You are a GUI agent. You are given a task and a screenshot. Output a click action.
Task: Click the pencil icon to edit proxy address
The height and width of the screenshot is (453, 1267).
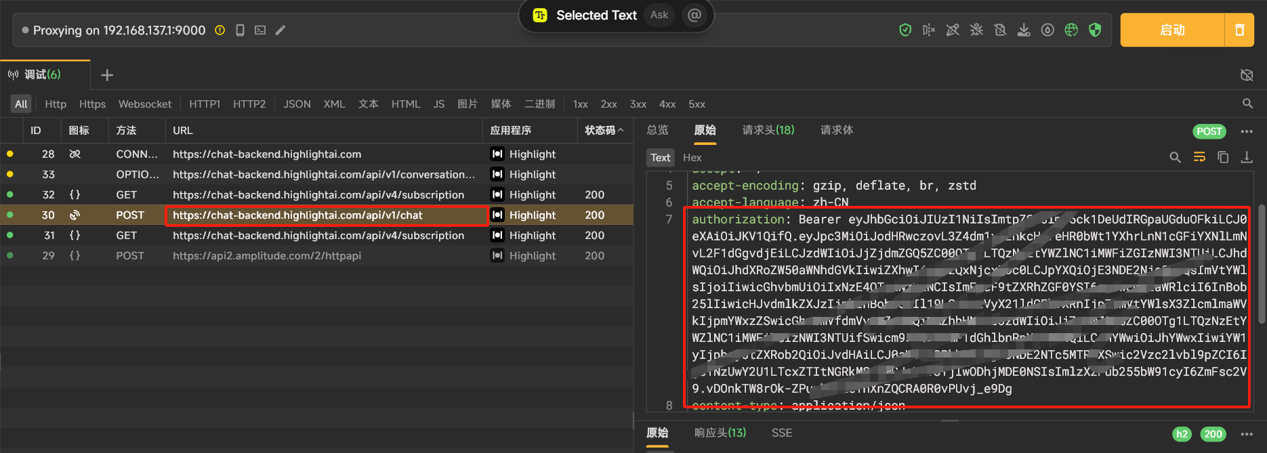tap(281, 30)
